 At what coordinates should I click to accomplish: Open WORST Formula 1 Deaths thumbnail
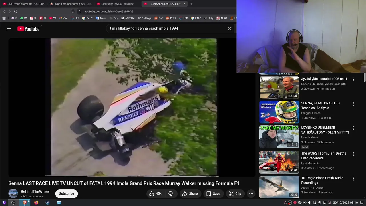coord(279,162)
